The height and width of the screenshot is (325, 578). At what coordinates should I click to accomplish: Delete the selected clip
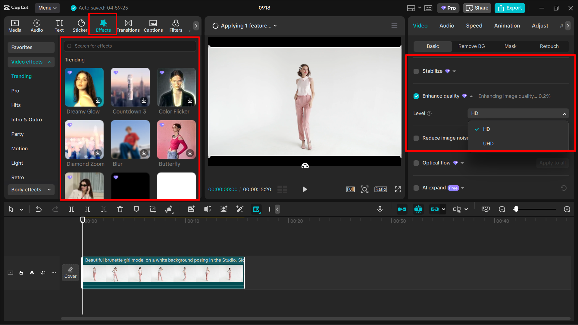[x=120, y=209]
